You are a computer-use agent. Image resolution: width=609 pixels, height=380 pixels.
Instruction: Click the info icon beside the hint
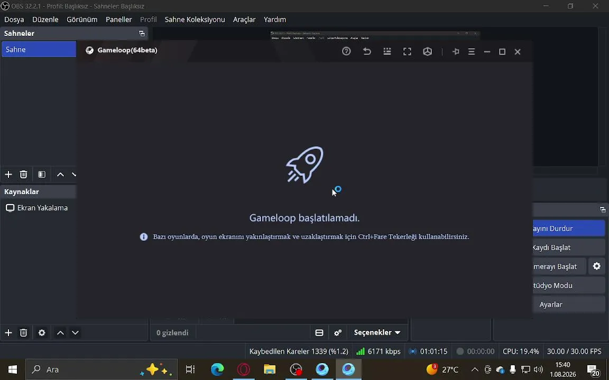point(144,237)
